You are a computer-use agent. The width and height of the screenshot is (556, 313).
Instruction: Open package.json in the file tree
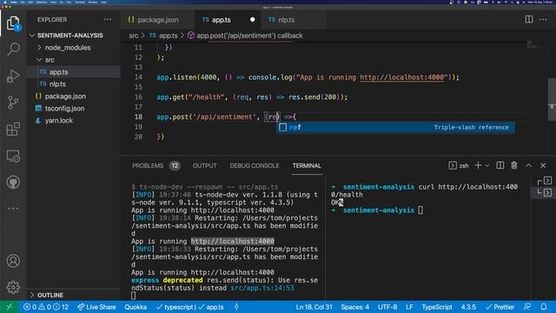point(74,97)
